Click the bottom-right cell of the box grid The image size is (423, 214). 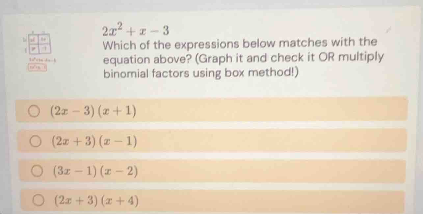[45, 48]
